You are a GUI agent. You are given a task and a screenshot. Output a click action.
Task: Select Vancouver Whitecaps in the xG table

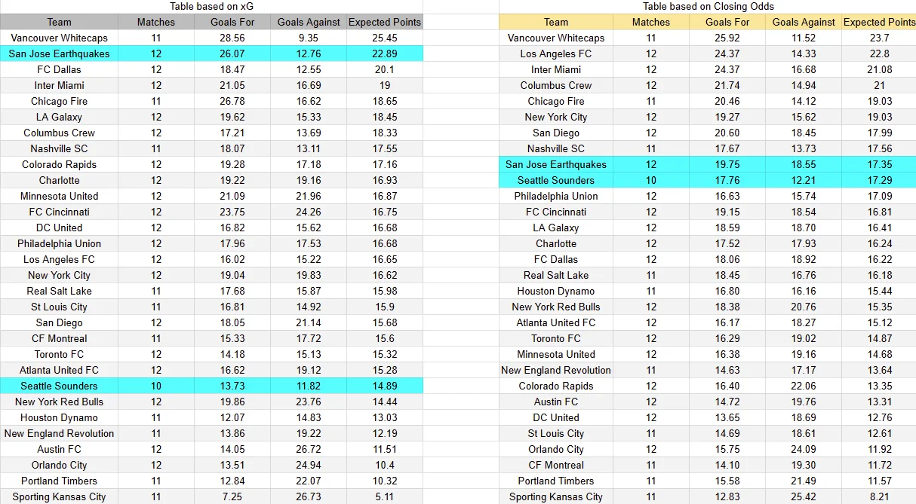60,38
